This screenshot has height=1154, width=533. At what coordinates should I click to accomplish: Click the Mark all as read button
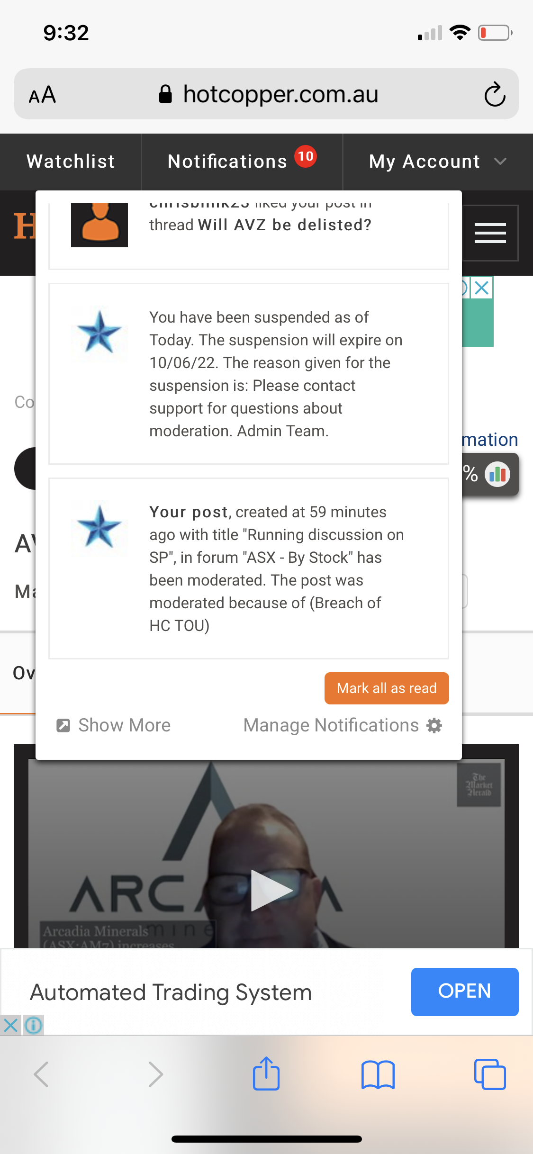[387, 688]
